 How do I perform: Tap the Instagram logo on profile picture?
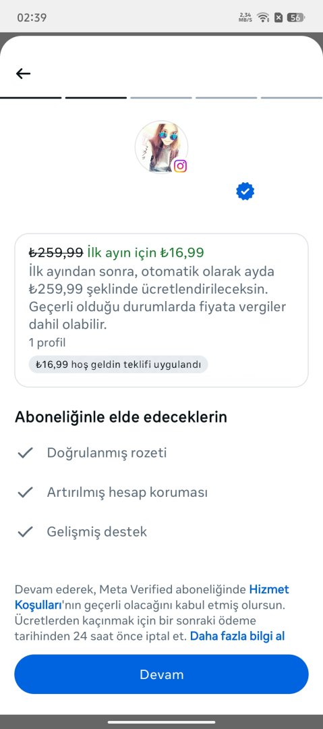point(180,166)
